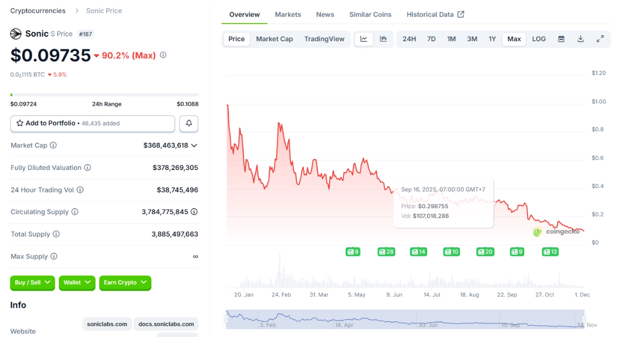Viewport: 629px width, 337px height.
Task: Click the price alert bell icon
Action: point(189,123)
